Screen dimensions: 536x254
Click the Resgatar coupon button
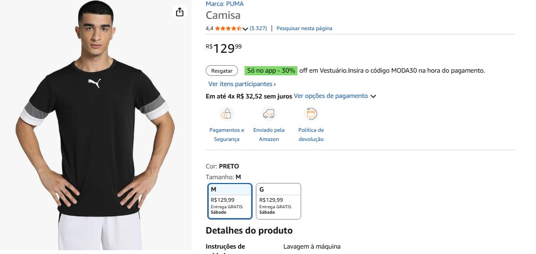tap(222, 70)
